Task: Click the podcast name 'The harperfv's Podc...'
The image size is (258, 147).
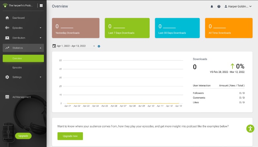Action: click(21, 5)
